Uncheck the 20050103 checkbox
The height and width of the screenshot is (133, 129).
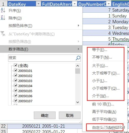click(16, 81)
